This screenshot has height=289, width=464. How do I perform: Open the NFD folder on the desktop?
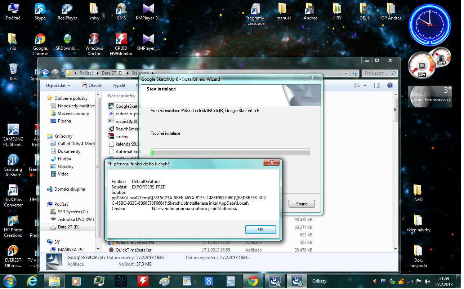[x=418, y=193]
